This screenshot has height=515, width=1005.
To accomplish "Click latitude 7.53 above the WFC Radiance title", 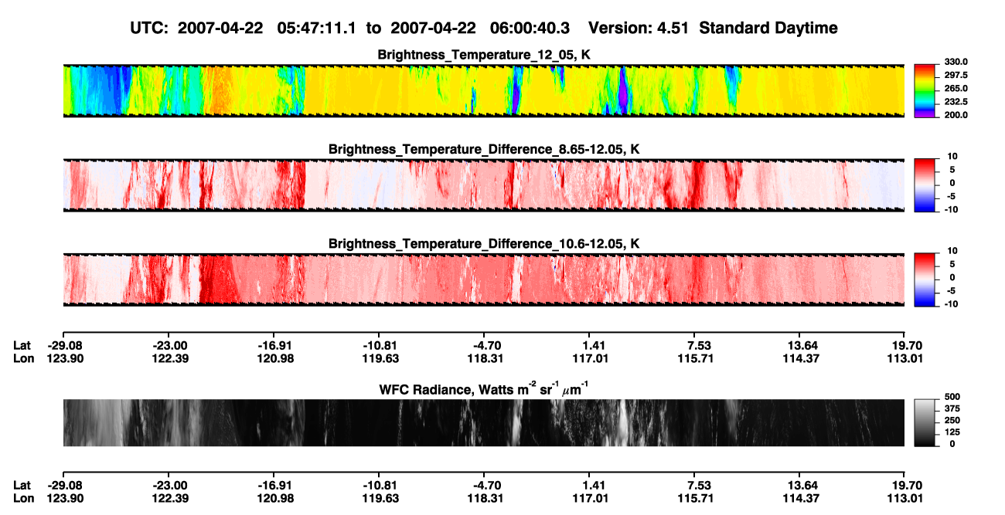I will point(696,346).
